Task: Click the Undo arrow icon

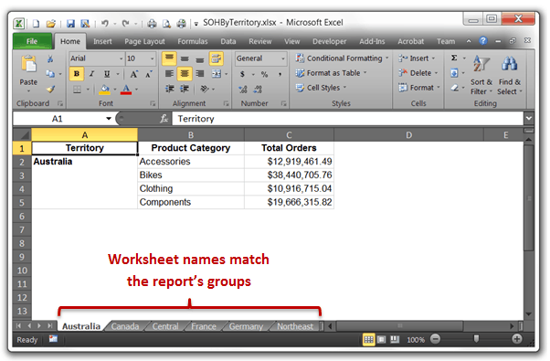Action: pos(105,24)
